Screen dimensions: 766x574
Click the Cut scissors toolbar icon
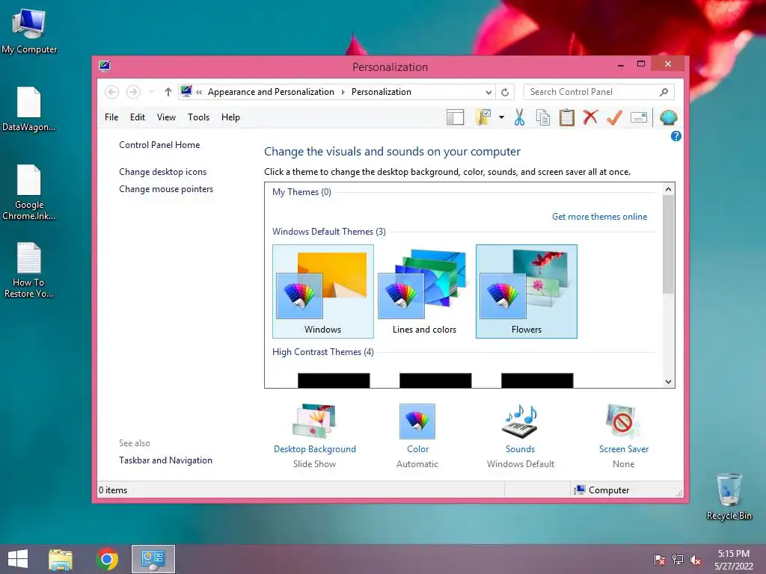519,117
